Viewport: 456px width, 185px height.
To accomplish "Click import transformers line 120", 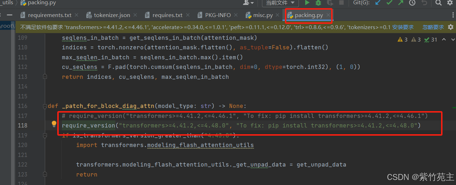I will click(x=165, y=145).
